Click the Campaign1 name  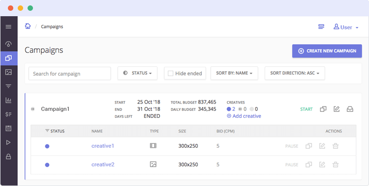coord(55,109)
